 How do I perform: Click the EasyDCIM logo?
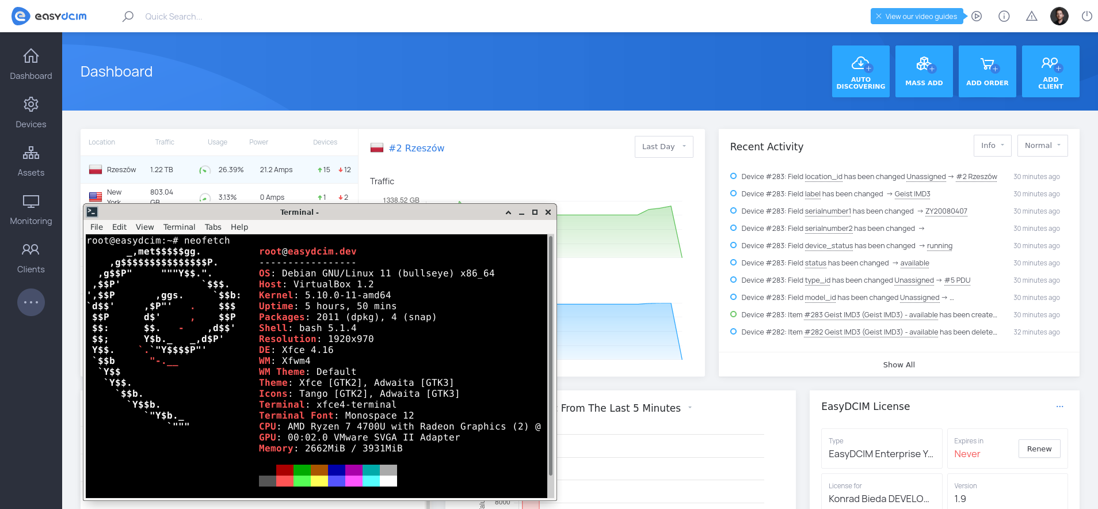[49, 16]
